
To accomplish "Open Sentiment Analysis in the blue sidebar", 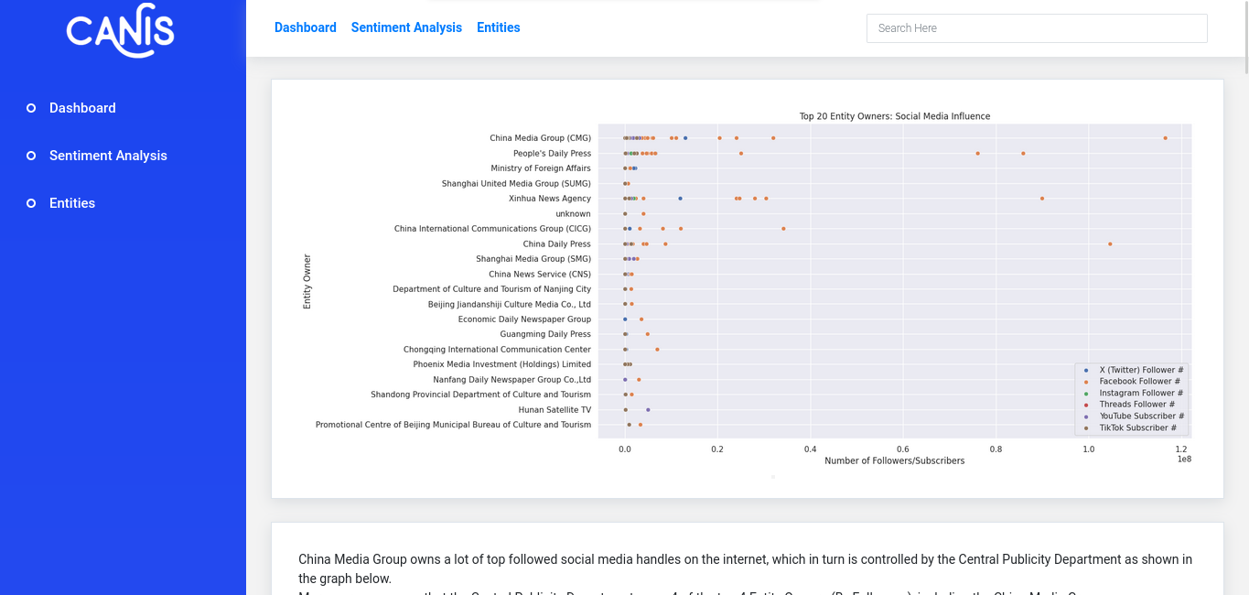I will (x=108, y=156).
